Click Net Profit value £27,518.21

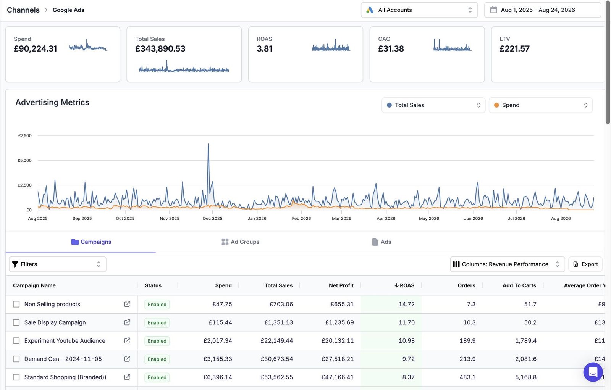click(338, 359)
